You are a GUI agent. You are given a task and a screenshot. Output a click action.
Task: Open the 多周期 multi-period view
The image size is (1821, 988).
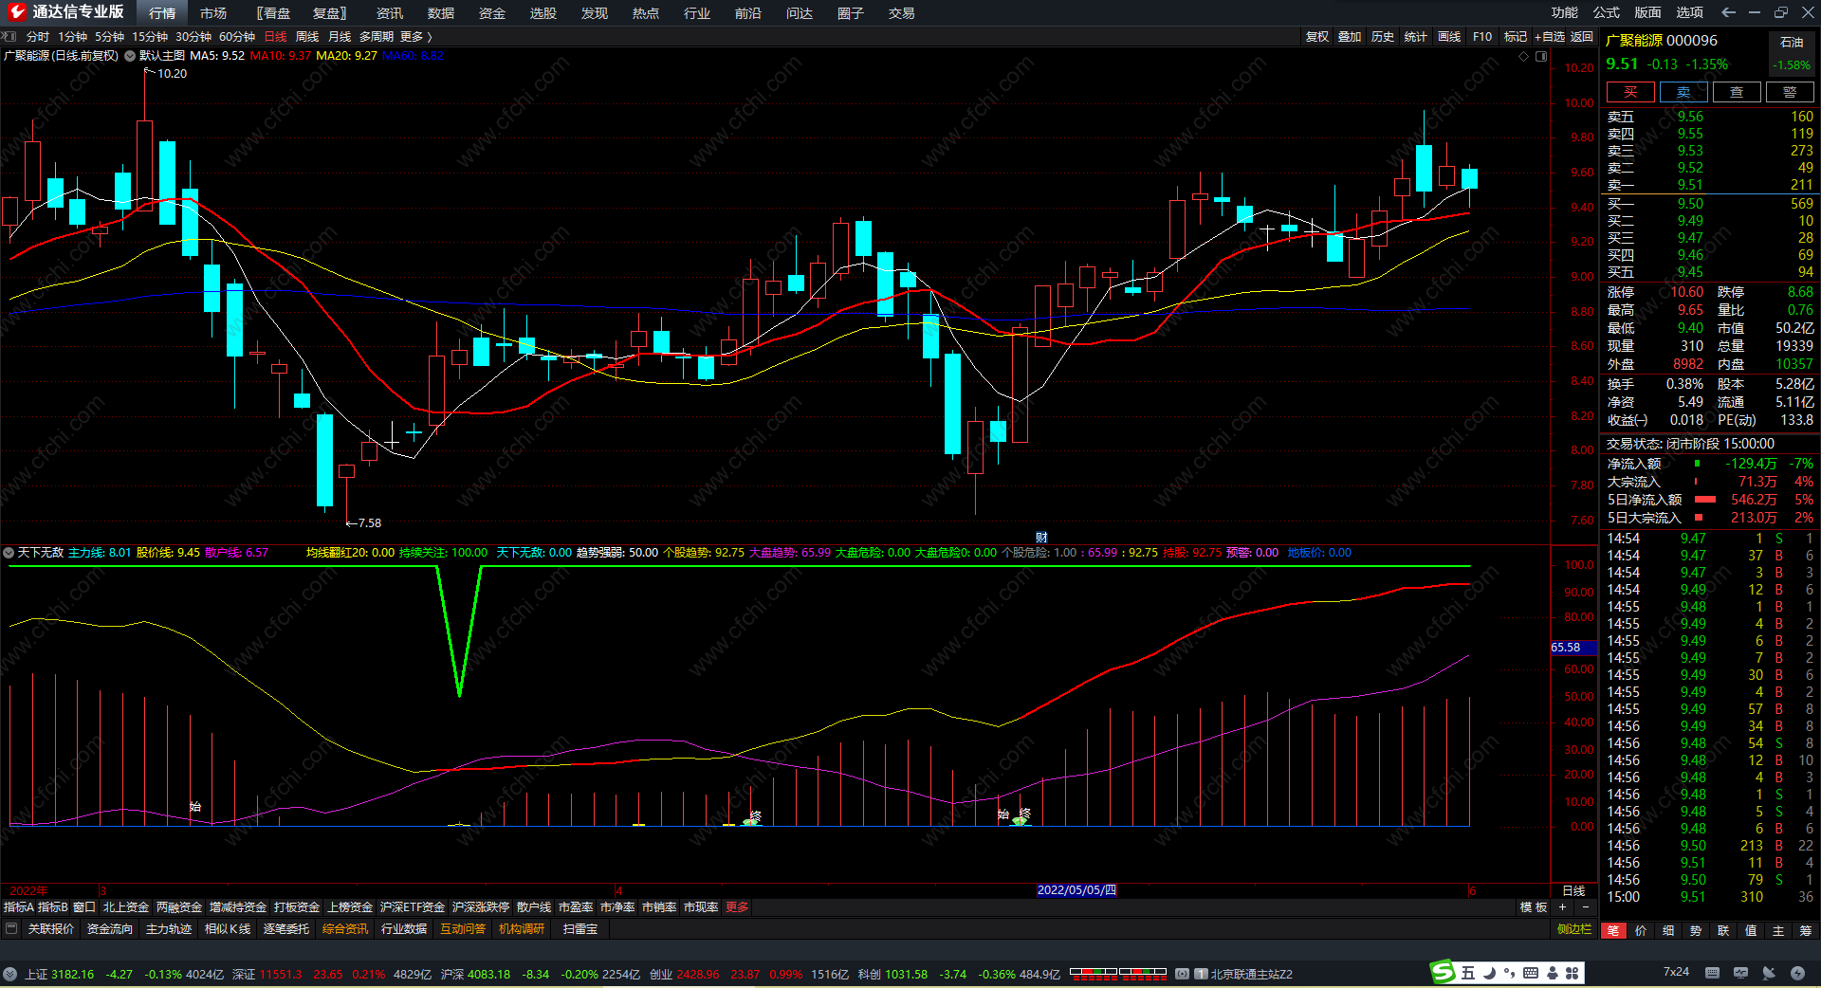[x=376, y=36]
